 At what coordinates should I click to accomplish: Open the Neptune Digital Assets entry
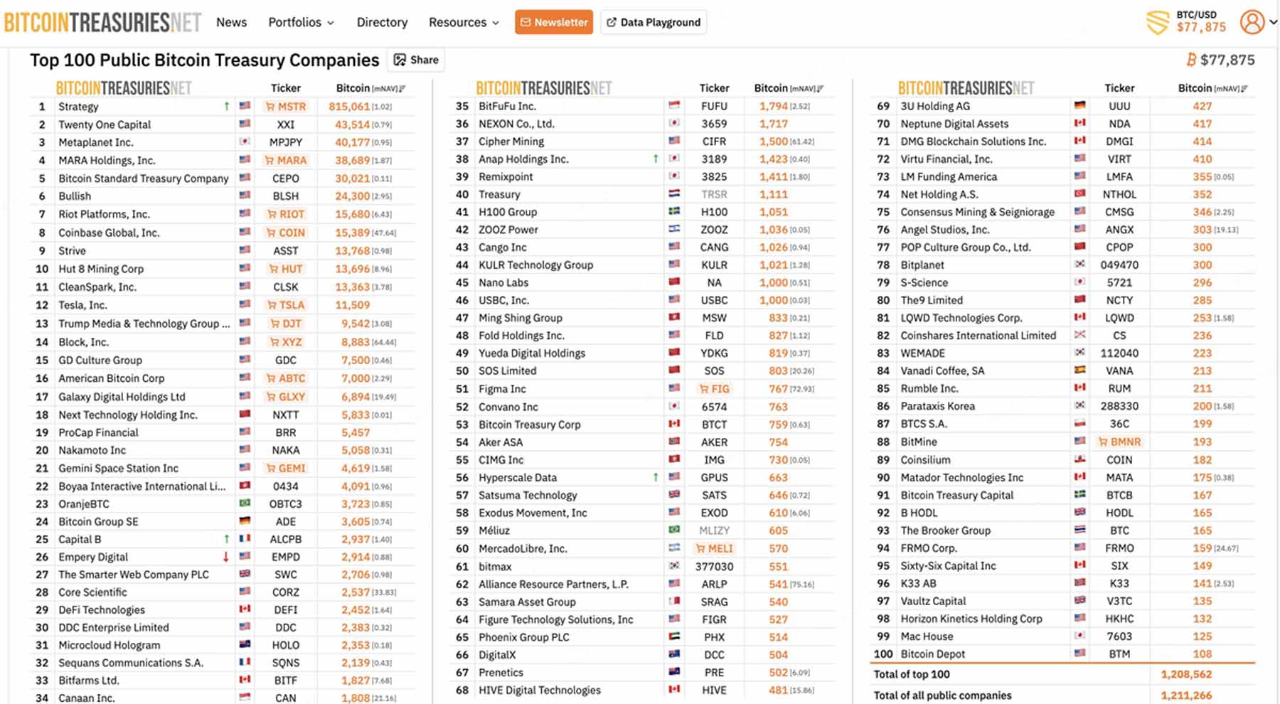coord(954,124)
